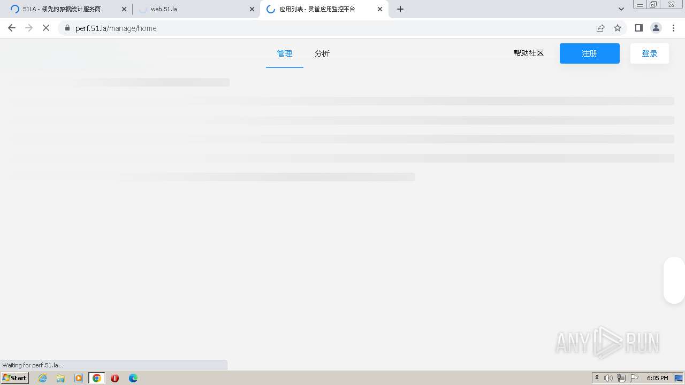Open the network tray icon
The image size is (685, 385).
tap(621, 378)
